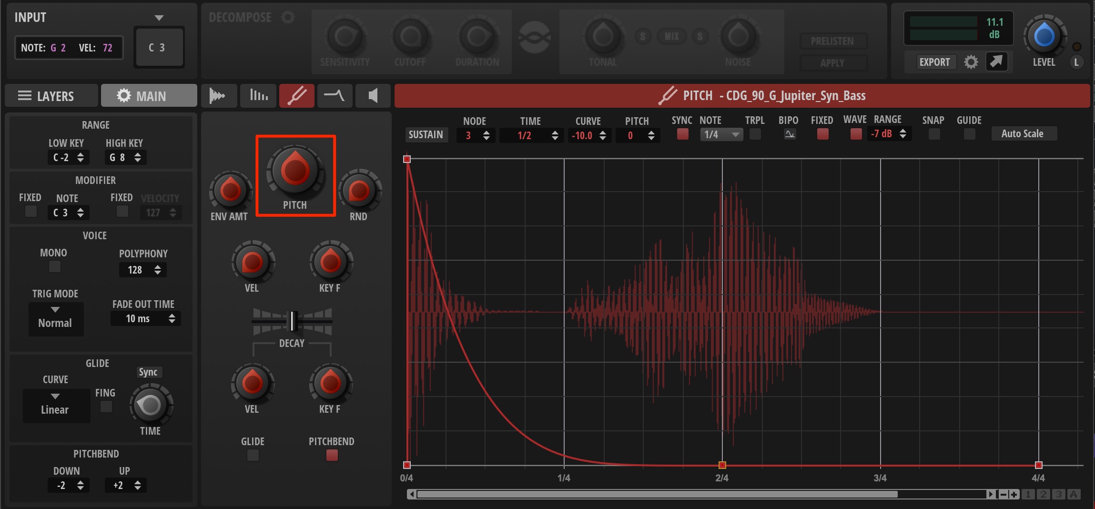Toggle the GUIDE checkbox
The width and height of the screenshot is (1095, 509).
point(969,134)
